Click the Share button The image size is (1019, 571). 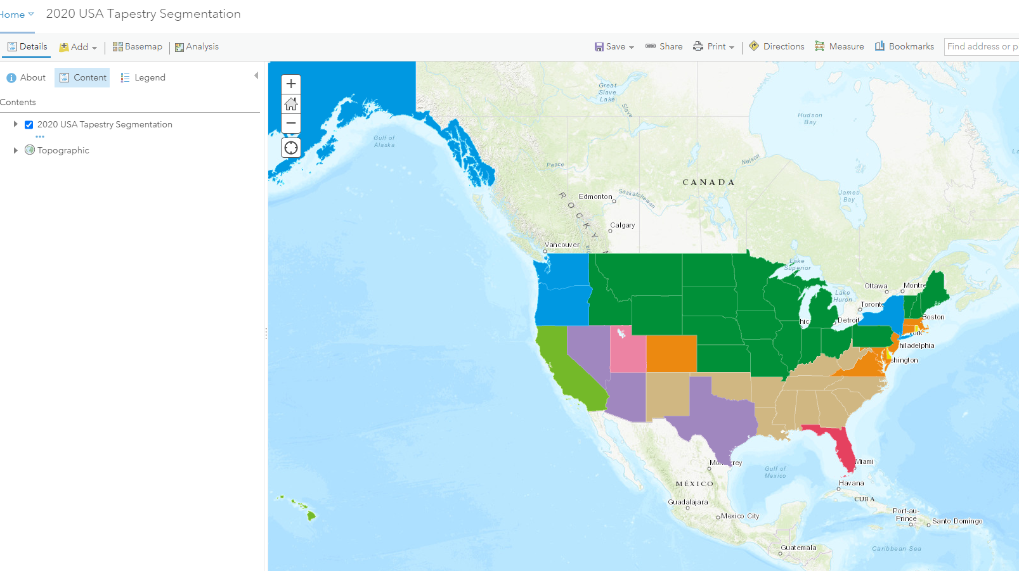pos(664,46)
